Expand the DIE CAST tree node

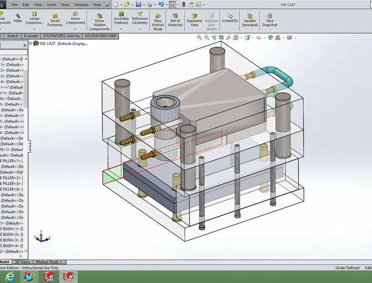(x=30, y=43)
